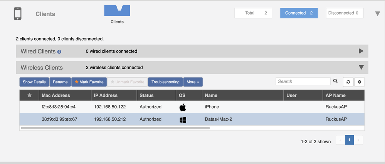Image resolution: width=385 pixels, height=164 pixels.
Task: Click the blue Clients graphic icon
Action: pos(117,11)
